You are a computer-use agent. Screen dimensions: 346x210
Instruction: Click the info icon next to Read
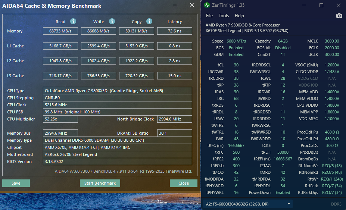[73, 21]
